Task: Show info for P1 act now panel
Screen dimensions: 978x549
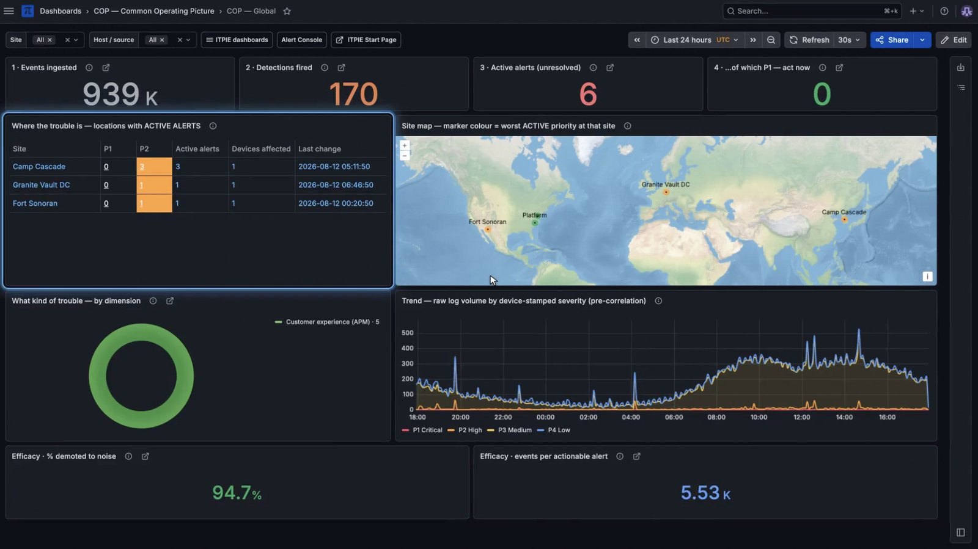Action: pyautogui.click(x=822, y=68)
